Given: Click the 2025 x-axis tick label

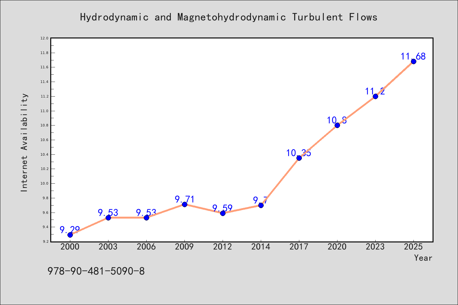Looking at the screenshot, I should (413, 247).
